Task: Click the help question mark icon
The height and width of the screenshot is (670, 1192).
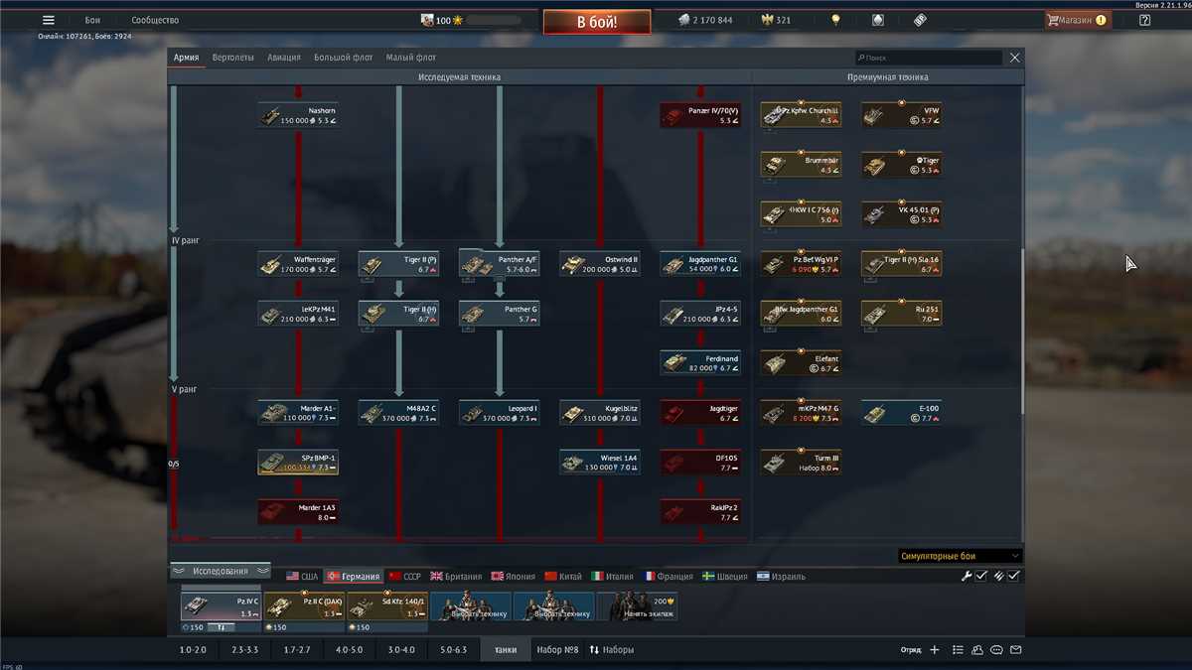Action: [x=1144, y=20]
